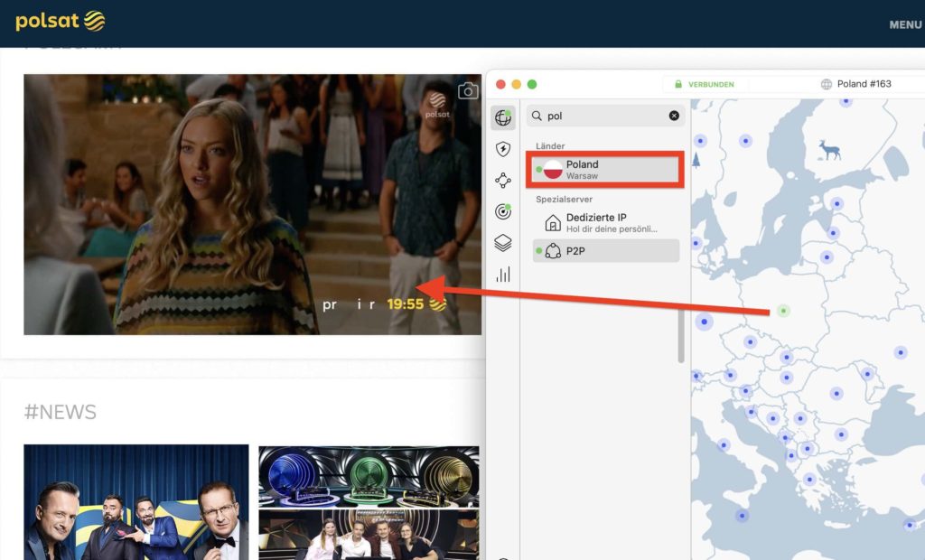
Task: Open the statistics bar chart icon
Action: click(503, 274)
